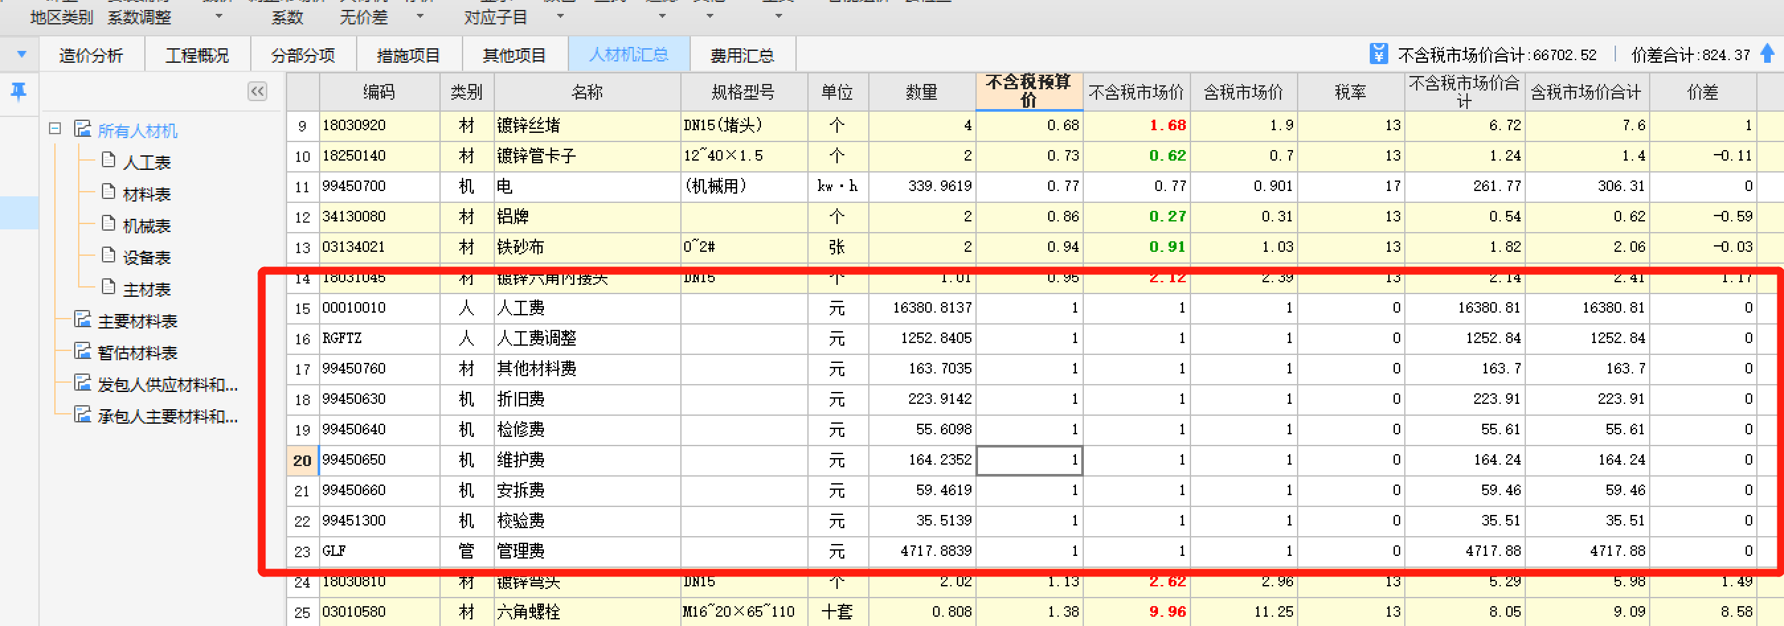The width and height of the screenshot is (1784, 626).
Task: Collapse the tree panel with double-chevron button
Action: (x=257, y=91)
